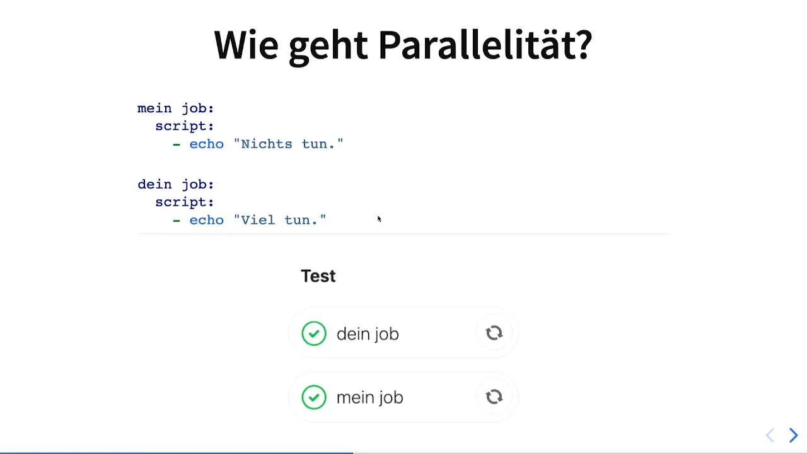
Task: Click the echo keyword before "Nichts tun."
Action: coord(207,144)
